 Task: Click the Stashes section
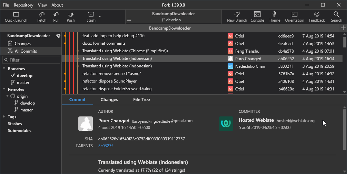15,124
